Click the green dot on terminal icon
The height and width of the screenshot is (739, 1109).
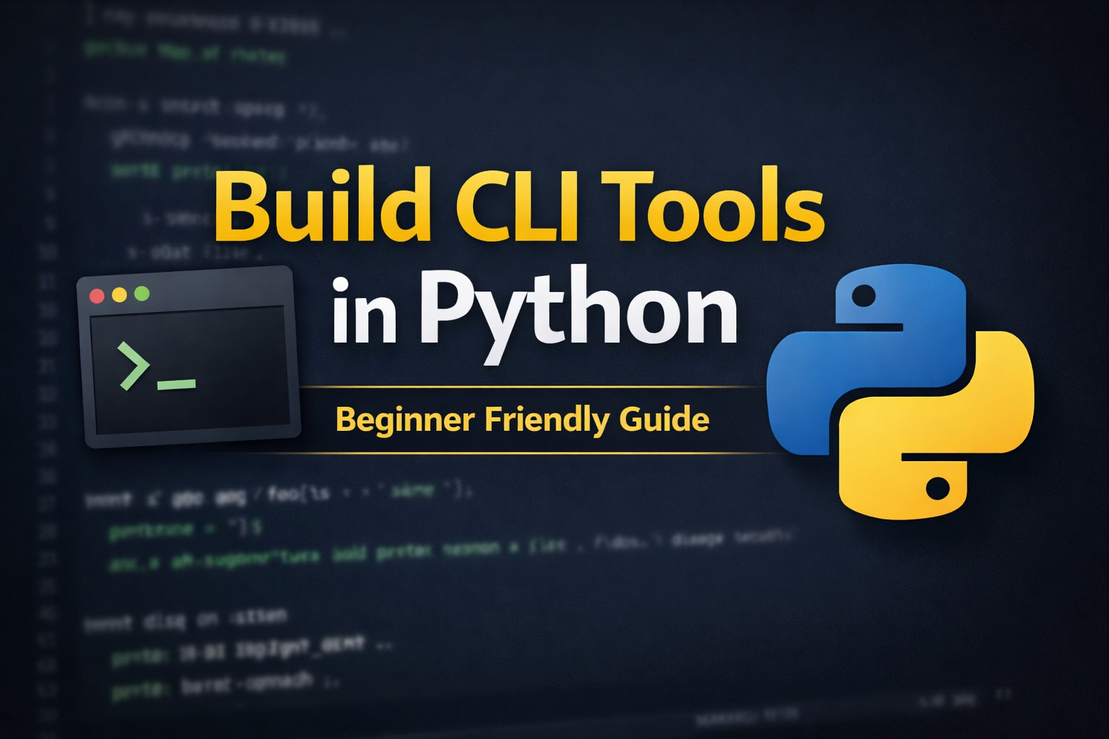pos(142,293)
